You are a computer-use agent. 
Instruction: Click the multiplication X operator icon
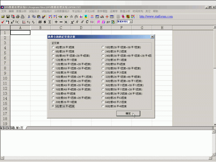tap(66, 22)
